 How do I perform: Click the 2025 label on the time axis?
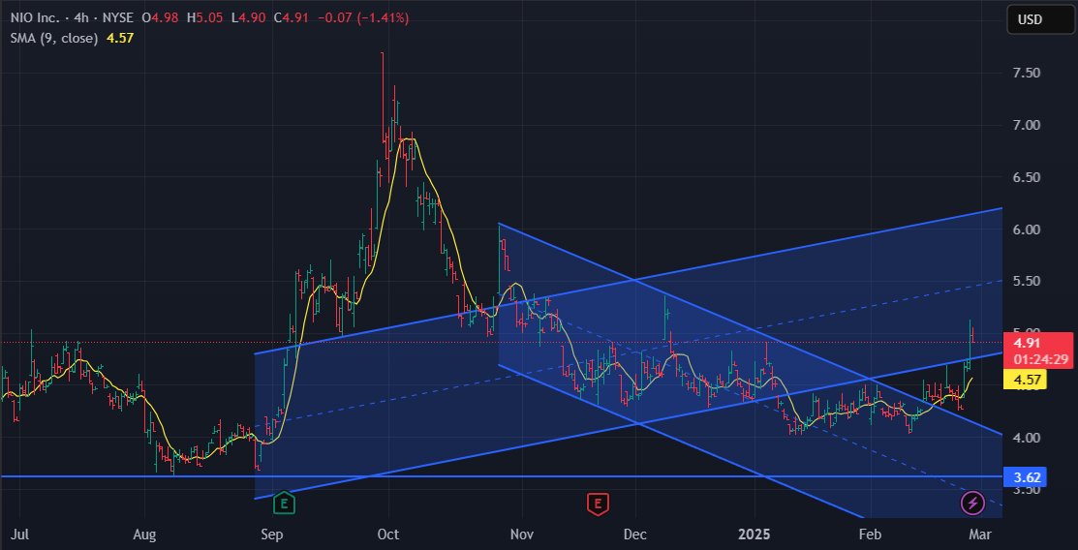[755, 534]
